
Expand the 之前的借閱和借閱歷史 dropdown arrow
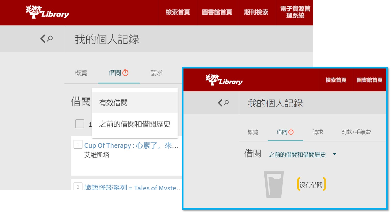point(335,154)
